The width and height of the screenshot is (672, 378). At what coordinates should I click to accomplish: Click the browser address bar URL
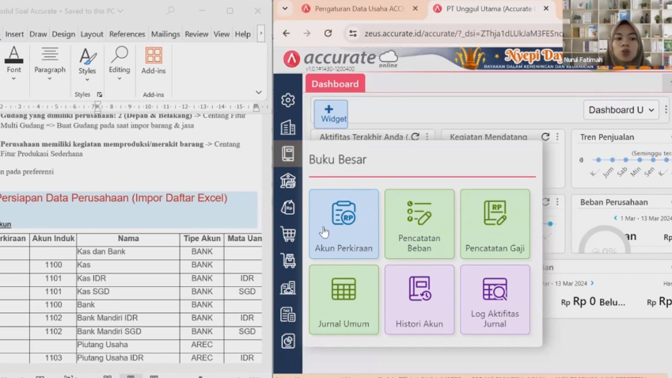[x=463, y=33]
